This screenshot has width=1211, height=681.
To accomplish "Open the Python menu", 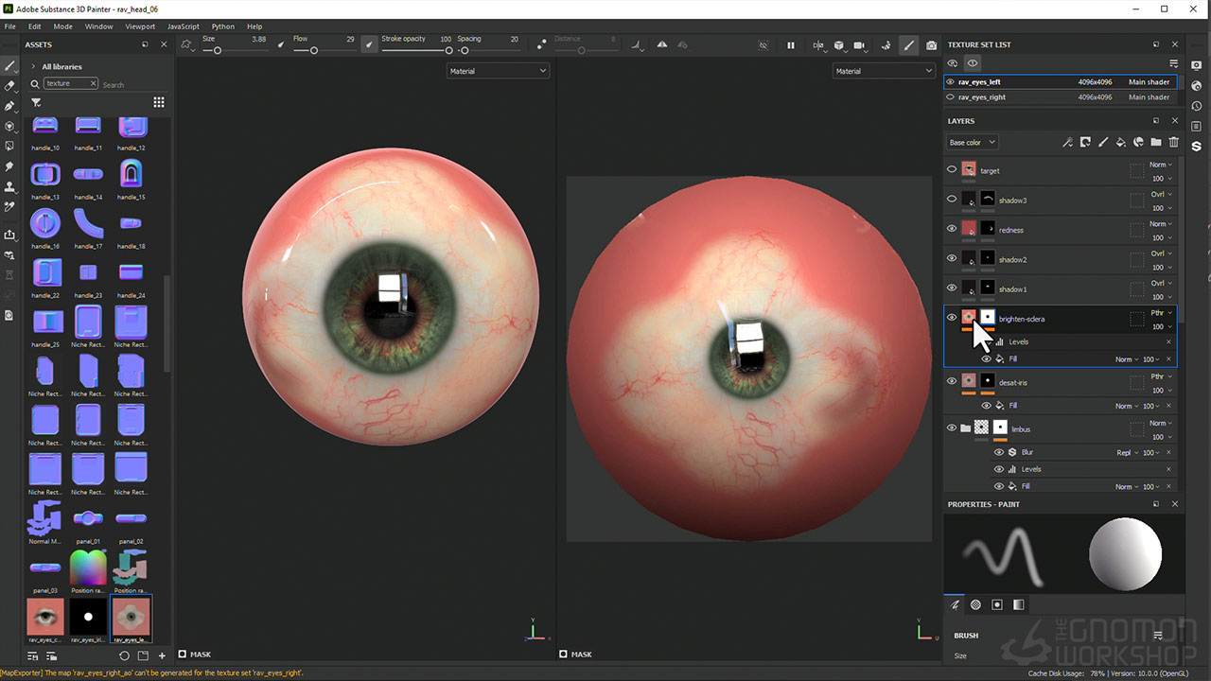I will [x=223, y=26].
